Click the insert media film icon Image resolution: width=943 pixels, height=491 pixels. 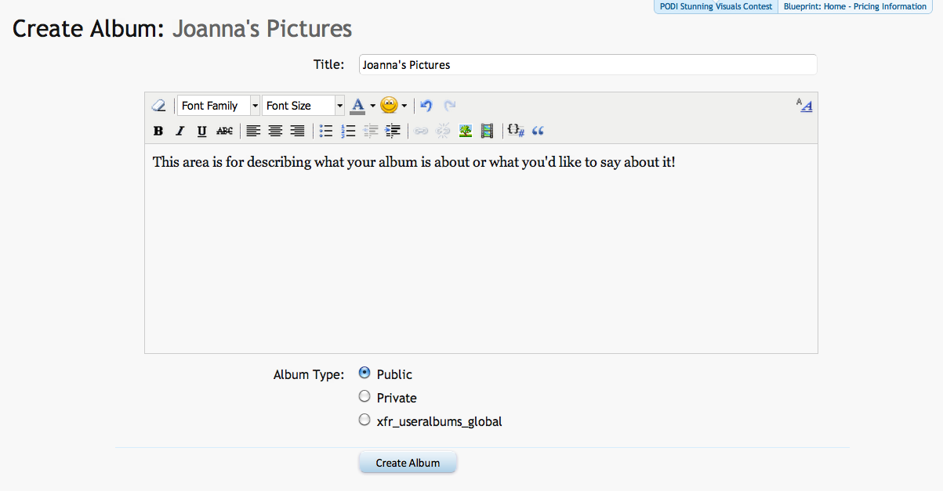487,131
